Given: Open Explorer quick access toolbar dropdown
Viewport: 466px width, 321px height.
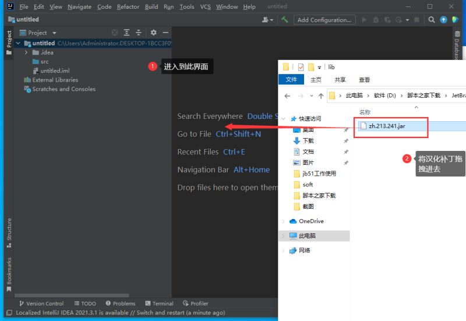Looking at the screenshot, I should [319, 68].
